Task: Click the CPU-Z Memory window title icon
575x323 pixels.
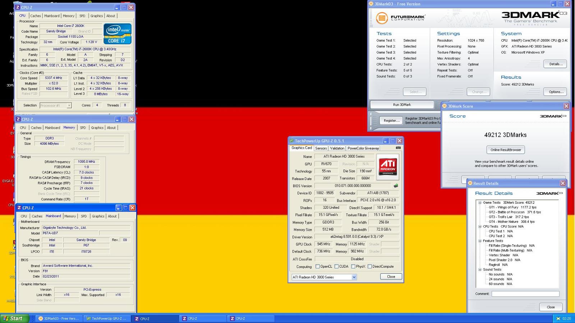Action: [x=18, y=119]
